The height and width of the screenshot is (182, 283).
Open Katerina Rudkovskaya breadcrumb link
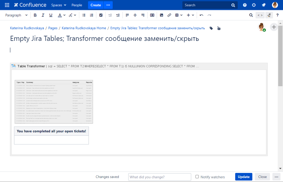pyautogui.click(x=27, y=28)
